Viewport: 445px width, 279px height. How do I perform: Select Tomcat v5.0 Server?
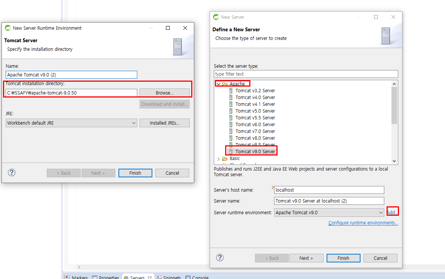click(x=255, y=111)
